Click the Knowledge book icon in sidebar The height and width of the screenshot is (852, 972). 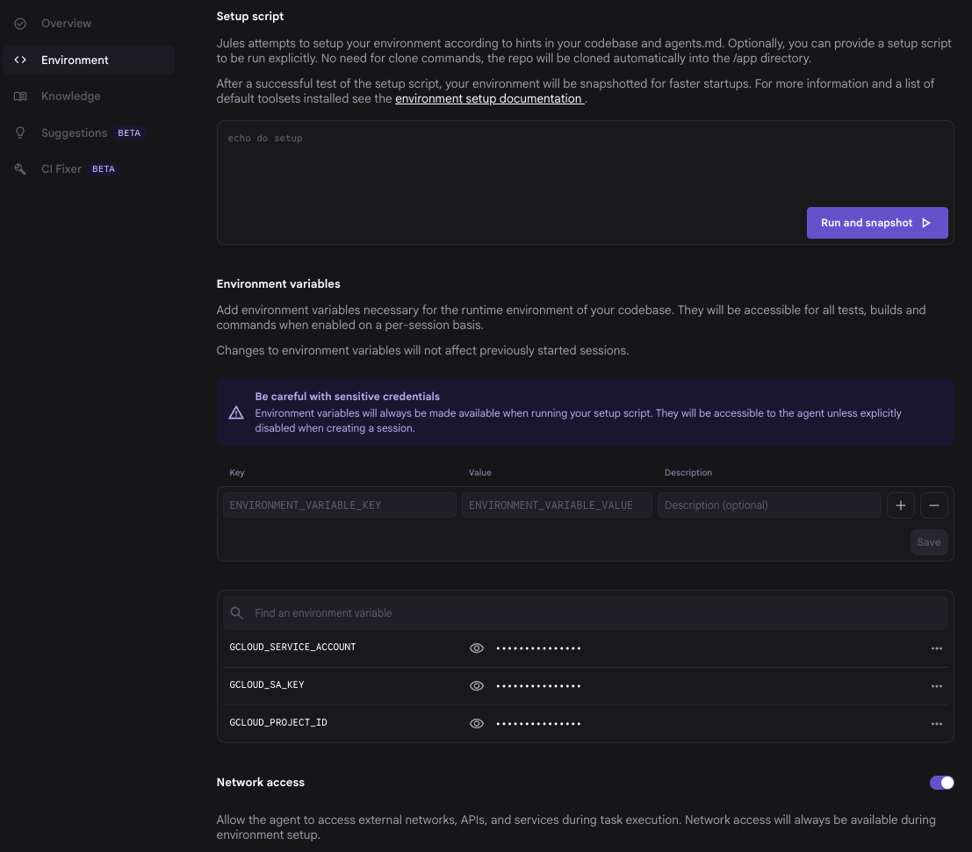[20, 97]
